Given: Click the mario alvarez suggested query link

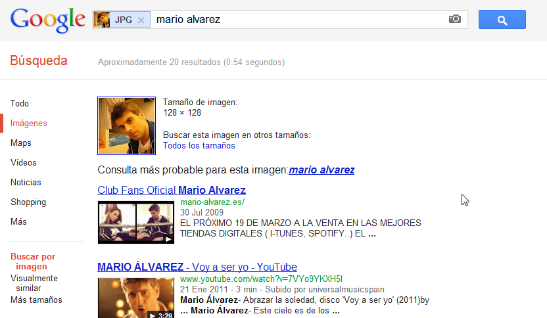Looking at the screenshot, I should 321,170.
